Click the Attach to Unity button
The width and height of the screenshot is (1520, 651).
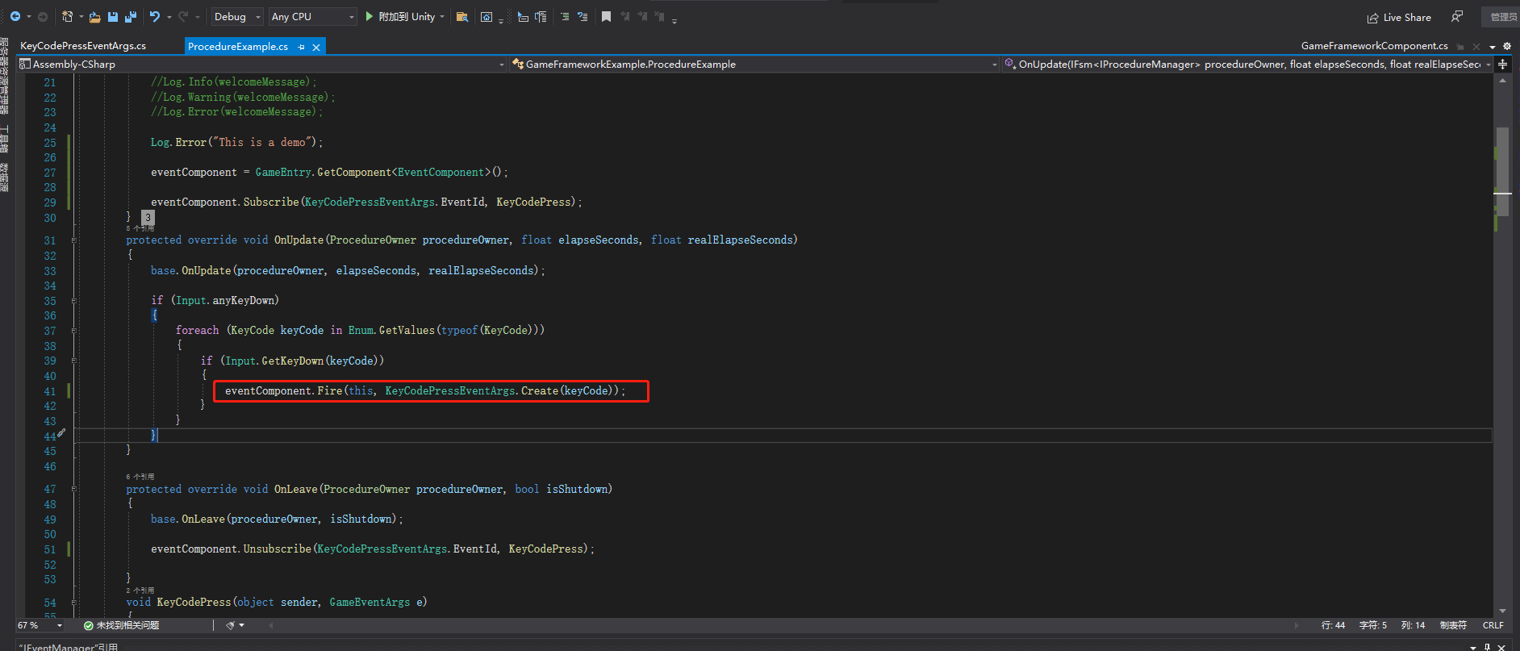click(404, 16)
